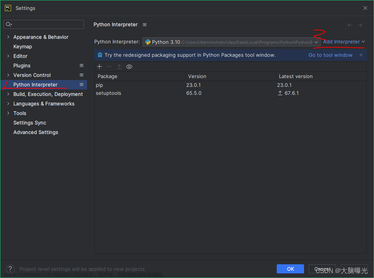The width and height of the screenshot is (374, 278).
Task: Sort by Latest version column header
Action: click(x=321, y=76)
